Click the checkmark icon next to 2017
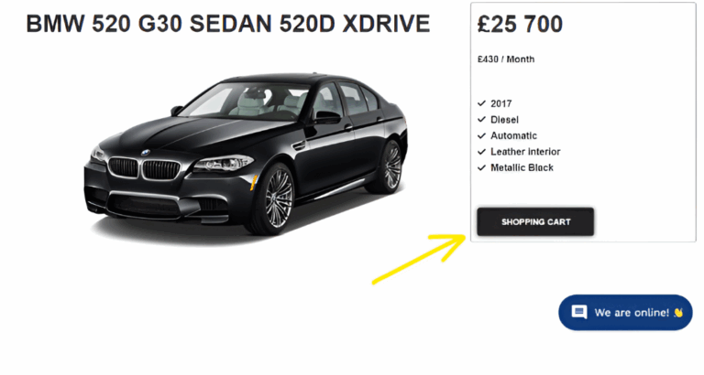Image resolution: width=704 pixels, height=375 pixels. pos(482,103)
